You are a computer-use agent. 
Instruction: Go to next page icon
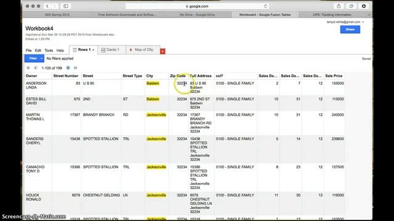(68, 68)
